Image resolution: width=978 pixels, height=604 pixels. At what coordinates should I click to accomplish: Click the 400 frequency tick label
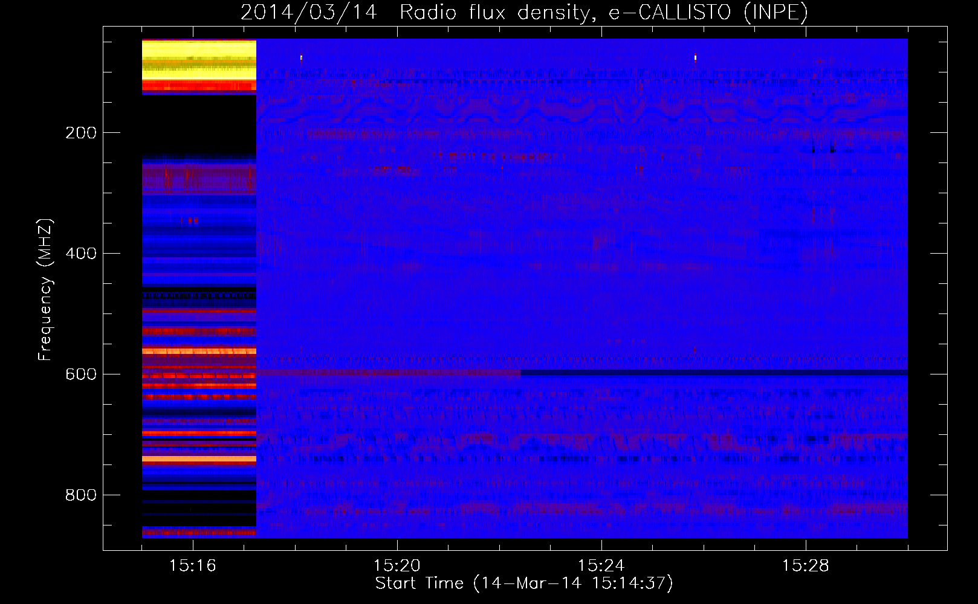[x=81, y=254]
